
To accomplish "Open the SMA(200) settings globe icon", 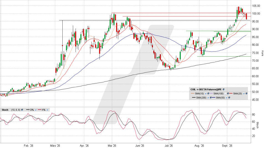I will pos(211,98).
